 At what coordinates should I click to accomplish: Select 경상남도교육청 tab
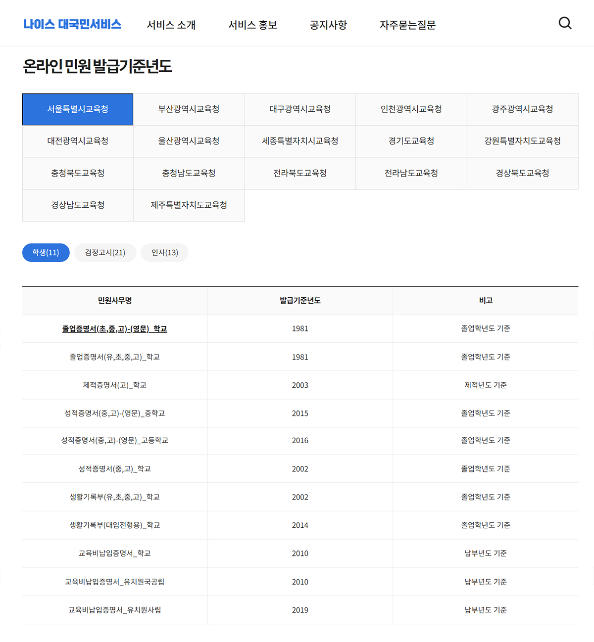(78, 205)
